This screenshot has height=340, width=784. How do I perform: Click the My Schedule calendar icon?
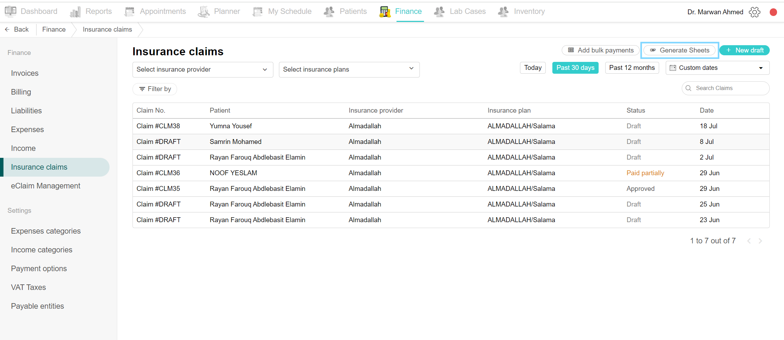click(x=258, y=11)
